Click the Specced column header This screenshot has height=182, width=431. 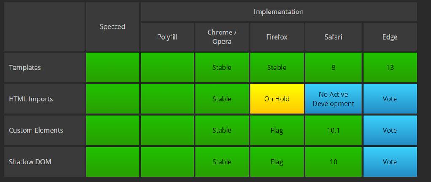tap(112, 26)
